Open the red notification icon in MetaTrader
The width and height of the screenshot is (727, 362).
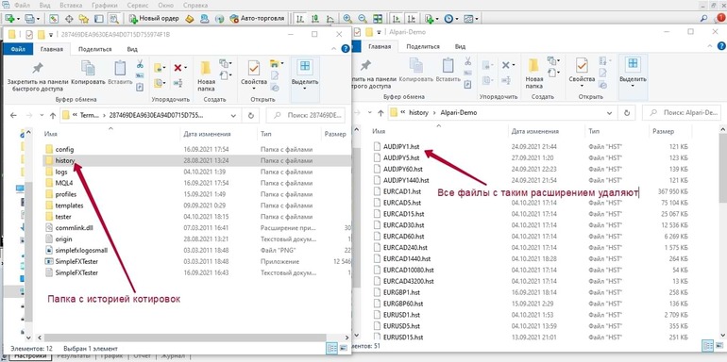[x=720, y=19]
